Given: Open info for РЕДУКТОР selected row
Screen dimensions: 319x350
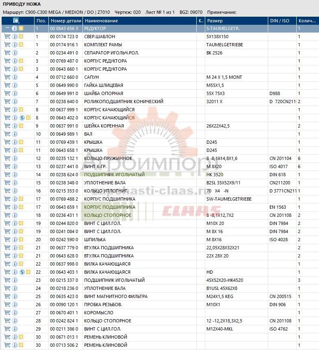Looking at the screenshot, I should tap(15, 28).
